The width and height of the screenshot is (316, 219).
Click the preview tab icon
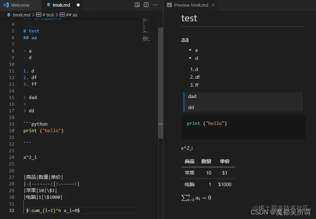click(x=169, y=5)
